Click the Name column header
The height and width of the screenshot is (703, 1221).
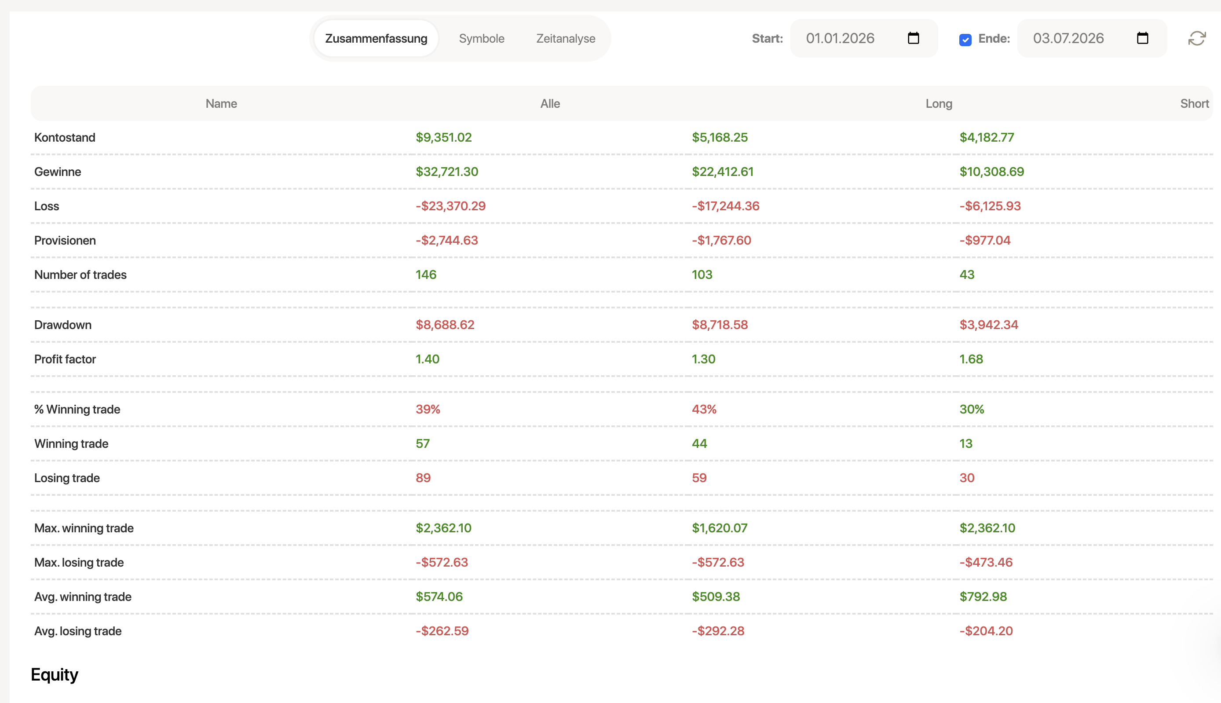tap(221, 104)
